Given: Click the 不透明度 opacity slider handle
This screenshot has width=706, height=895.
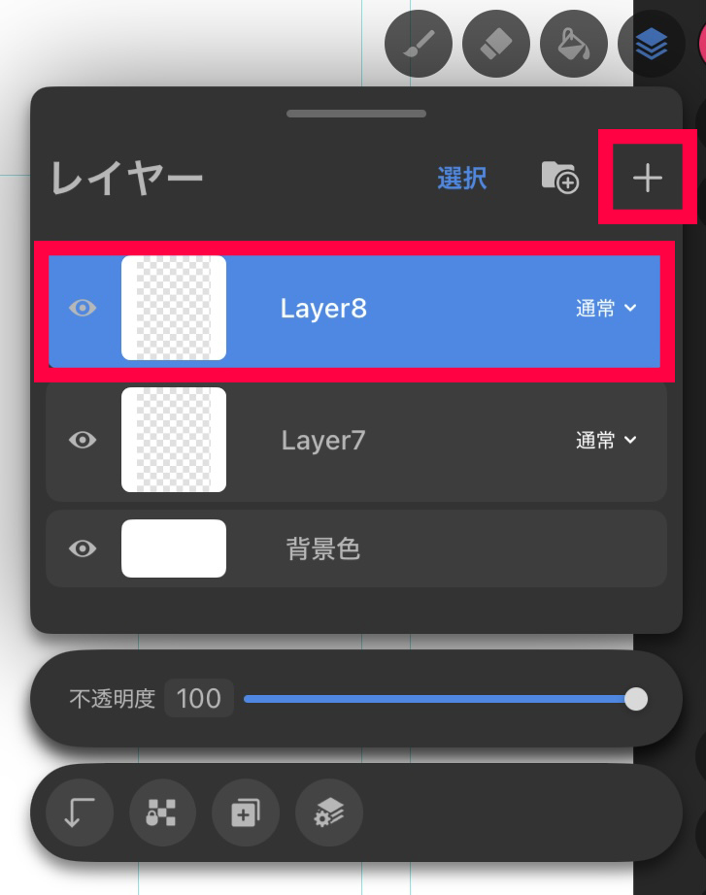Looking at the screenshot, I should (x=636, y=699).
